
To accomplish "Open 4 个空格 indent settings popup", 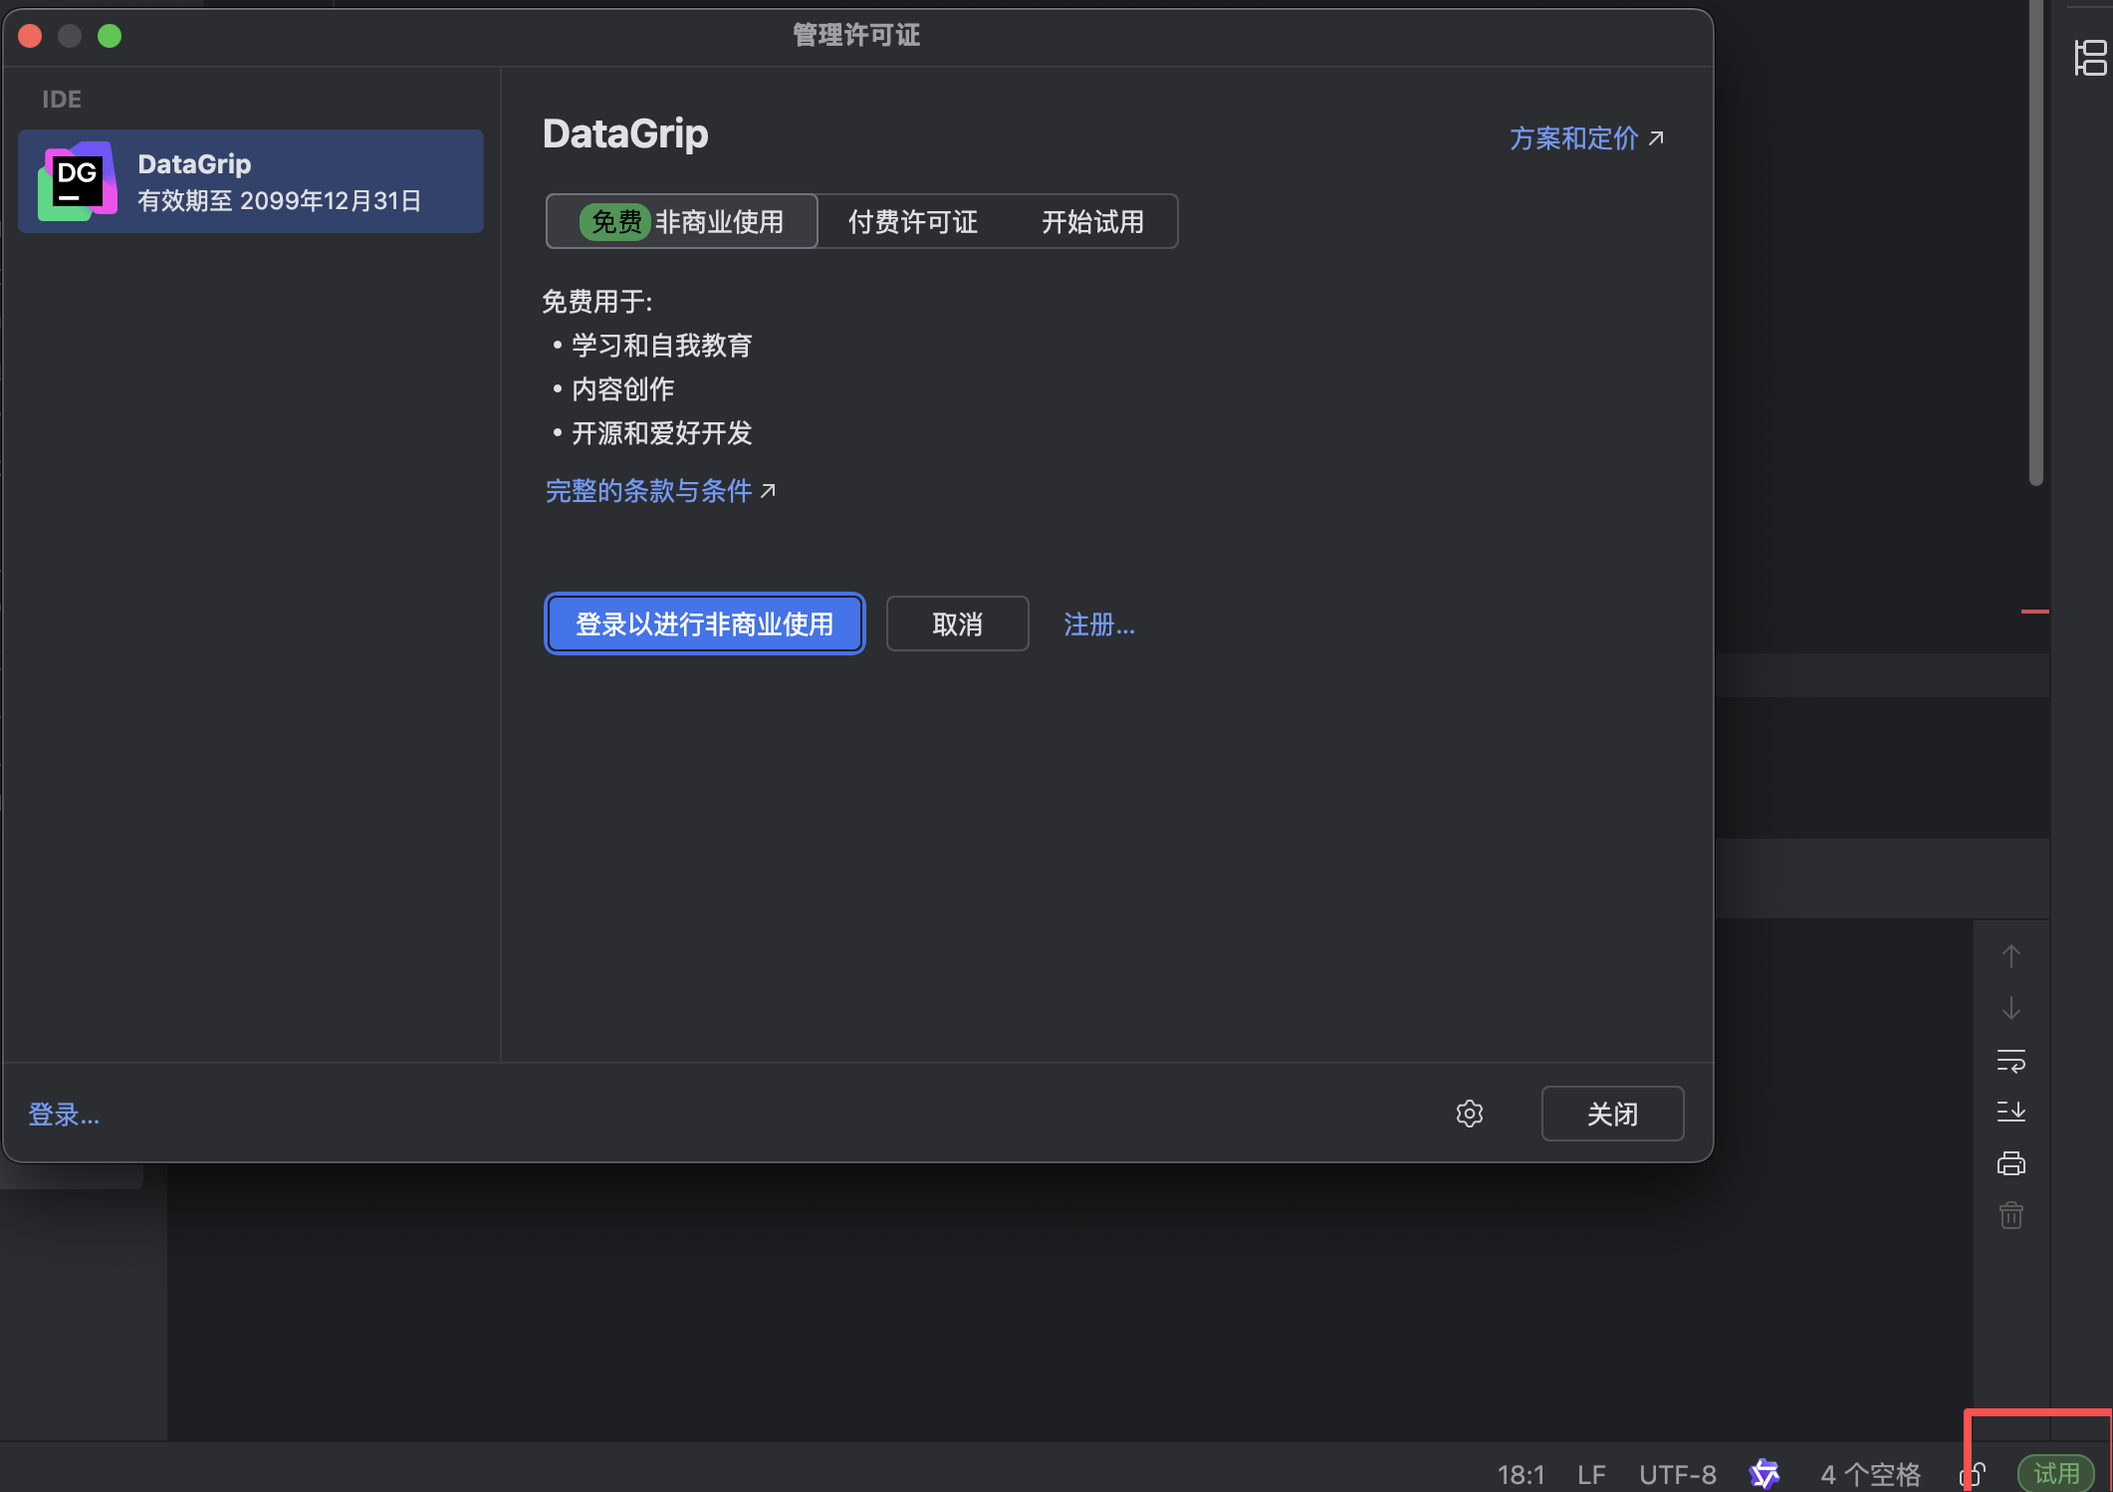I will (1869, 1474).
